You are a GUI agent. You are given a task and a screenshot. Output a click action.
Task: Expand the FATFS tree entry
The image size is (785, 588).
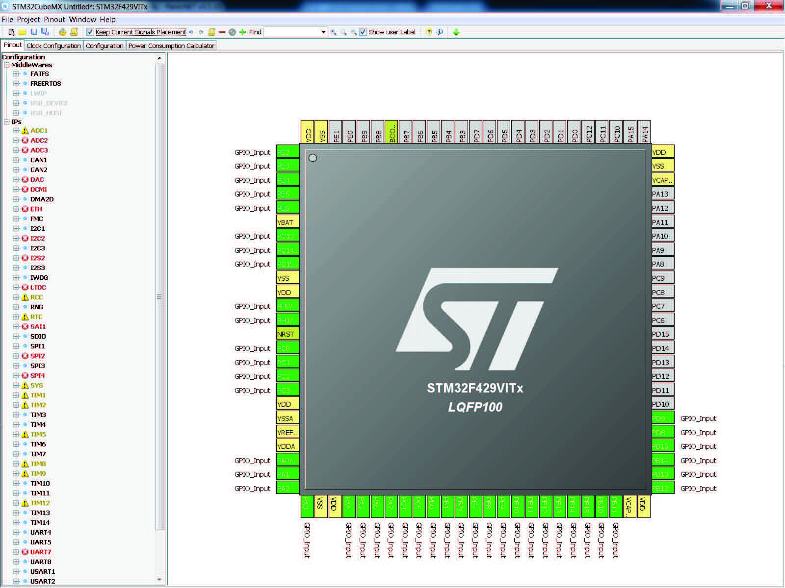[x=16, y=74]
